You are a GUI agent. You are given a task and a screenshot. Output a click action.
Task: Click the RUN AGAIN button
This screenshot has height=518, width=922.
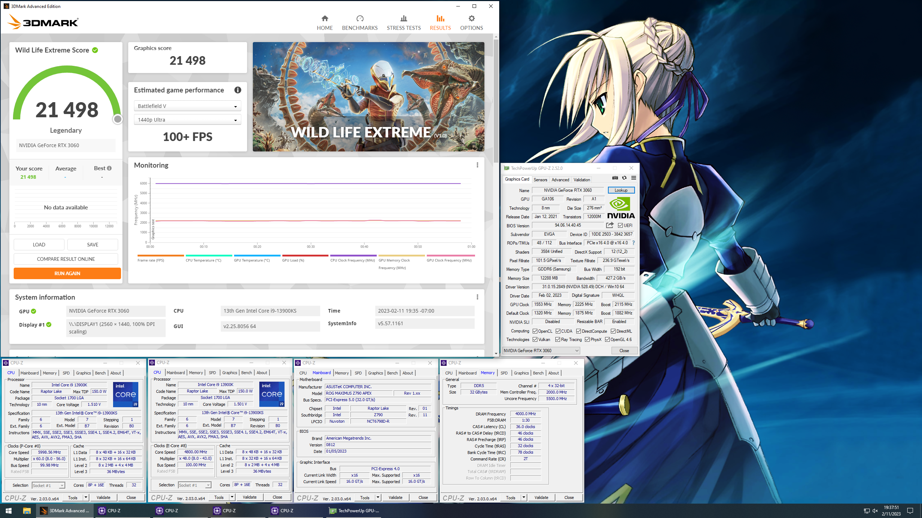[67, 273]
